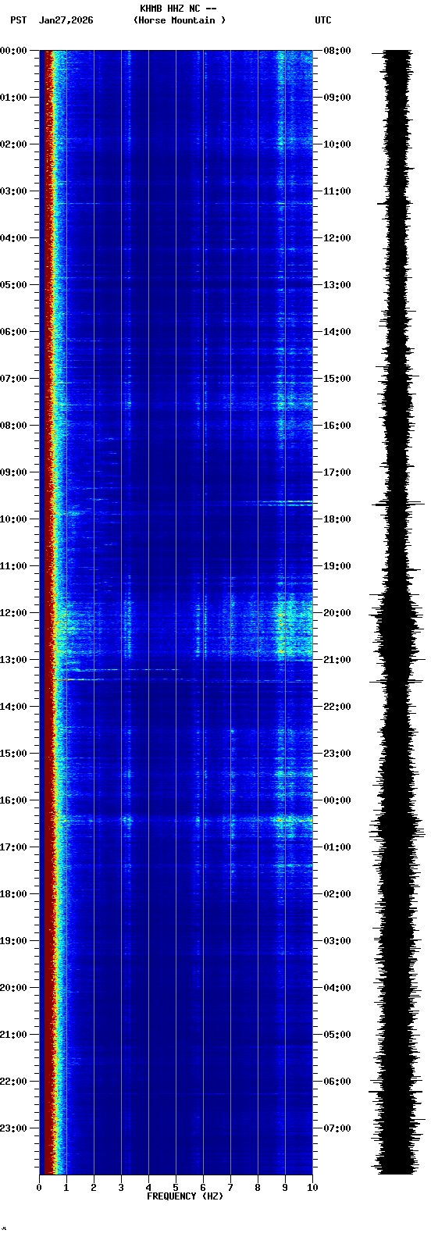The image size is (431, 1237).
Task: Click the '(Horse Mountain )' station name
Action: pyautogui.click(x=180, y=20)
